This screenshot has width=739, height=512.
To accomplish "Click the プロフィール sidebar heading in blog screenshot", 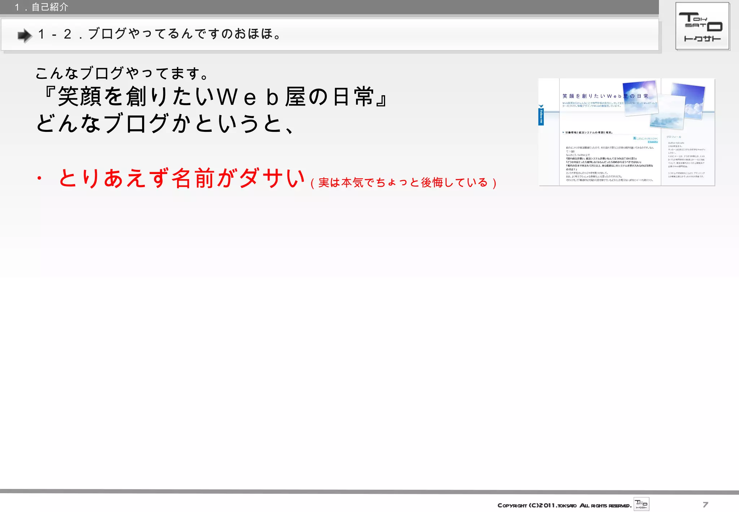I will click(674, 137).
